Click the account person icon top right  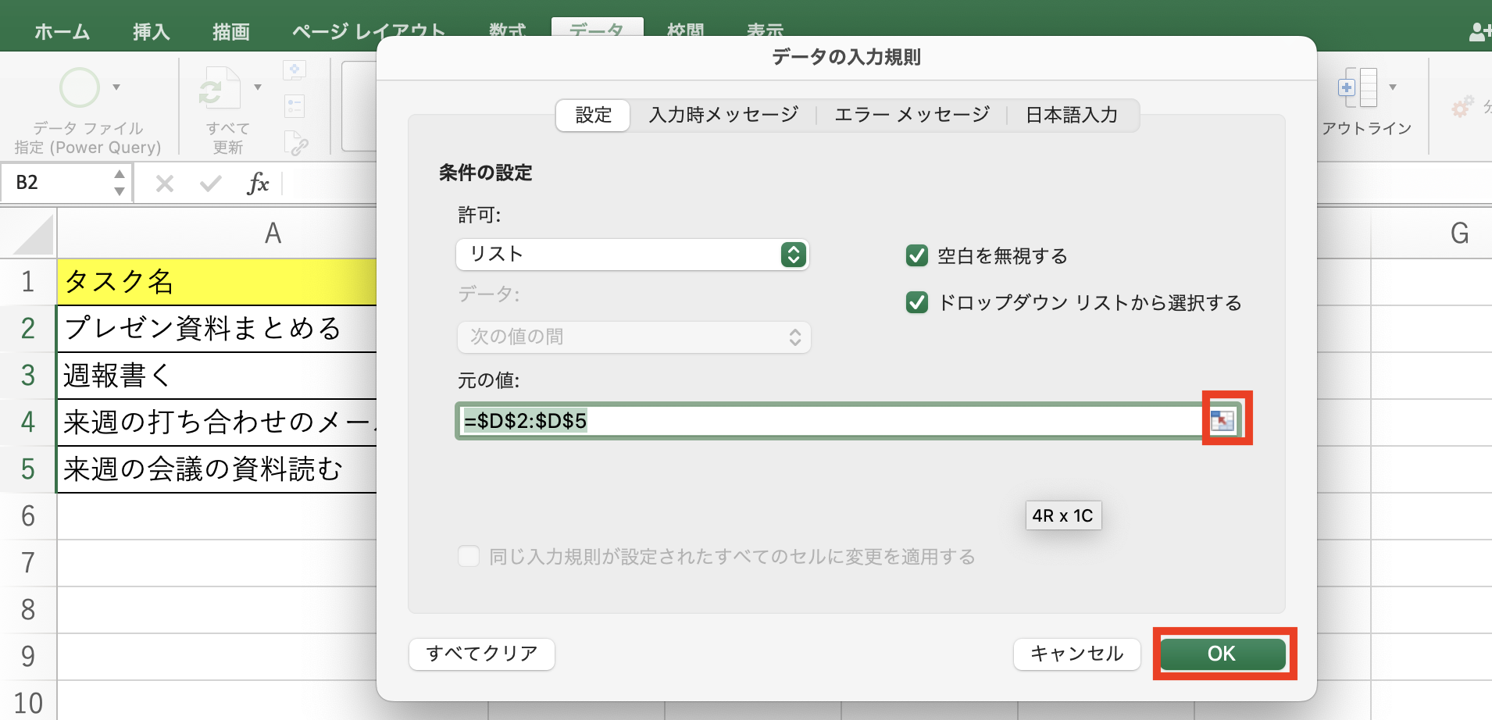coord(1479,31)
